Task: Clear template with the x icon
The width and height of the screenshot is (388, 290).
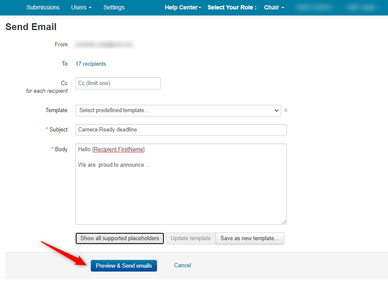Action: point(286,110)
